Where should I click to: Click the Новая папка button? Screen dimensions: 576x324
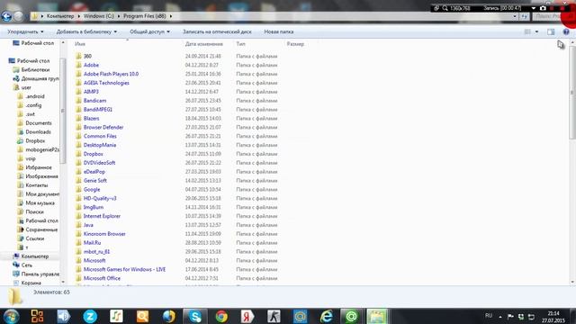pyautogui.click(x=278, y=32)
